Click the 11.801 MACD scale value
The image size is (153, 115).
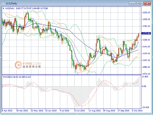(145, 77)
